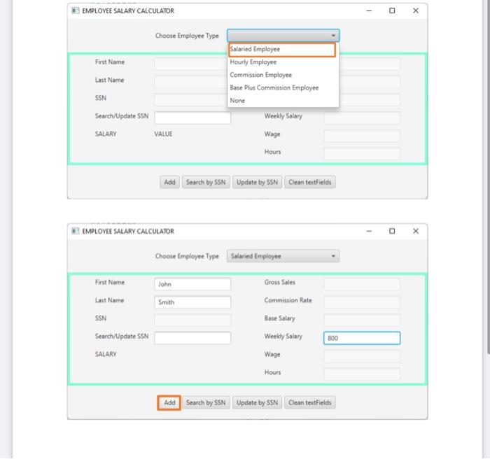This screenshot has height=459, width=490.
Task: Click the app icon in top window title bar
Action: (x=75, y=10)
